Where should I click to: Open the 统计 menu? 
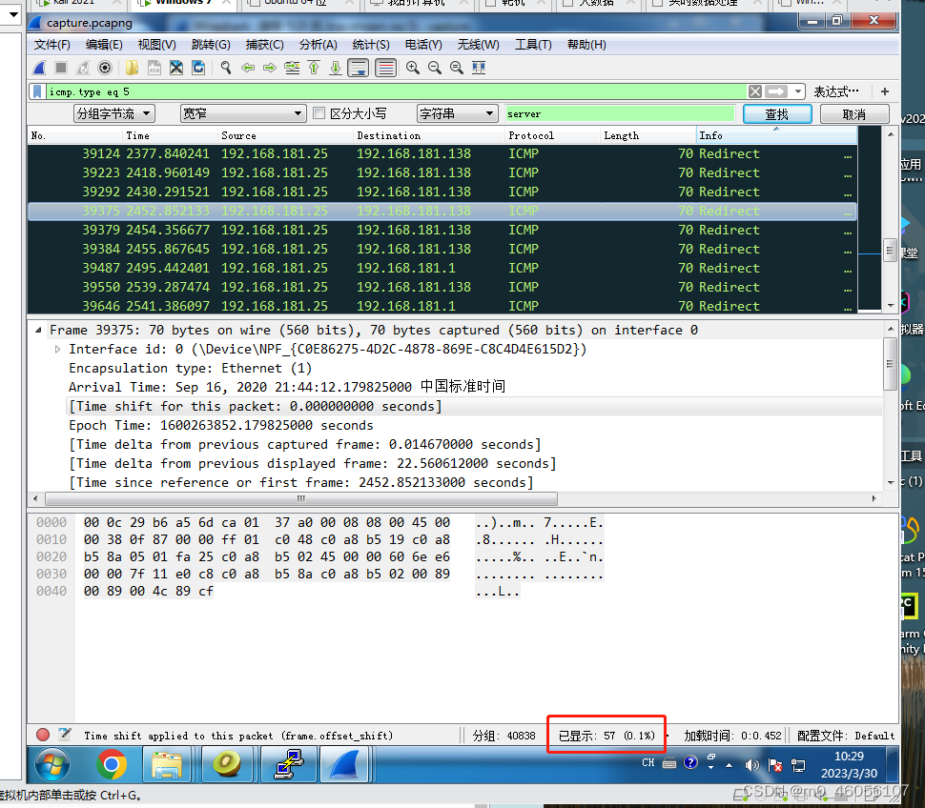[371, 44]
